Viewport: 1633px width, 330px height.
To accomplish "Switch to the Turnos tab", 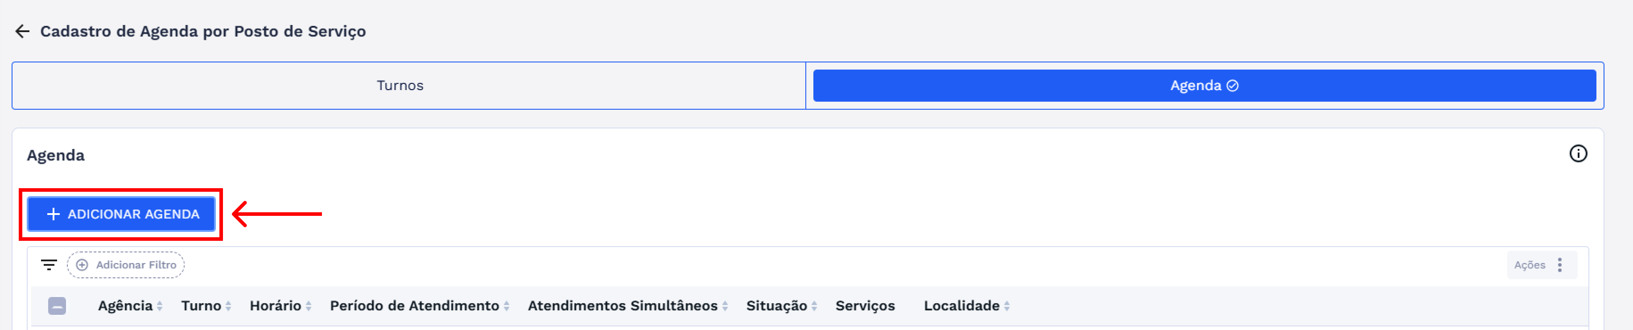I will (400, 86).
